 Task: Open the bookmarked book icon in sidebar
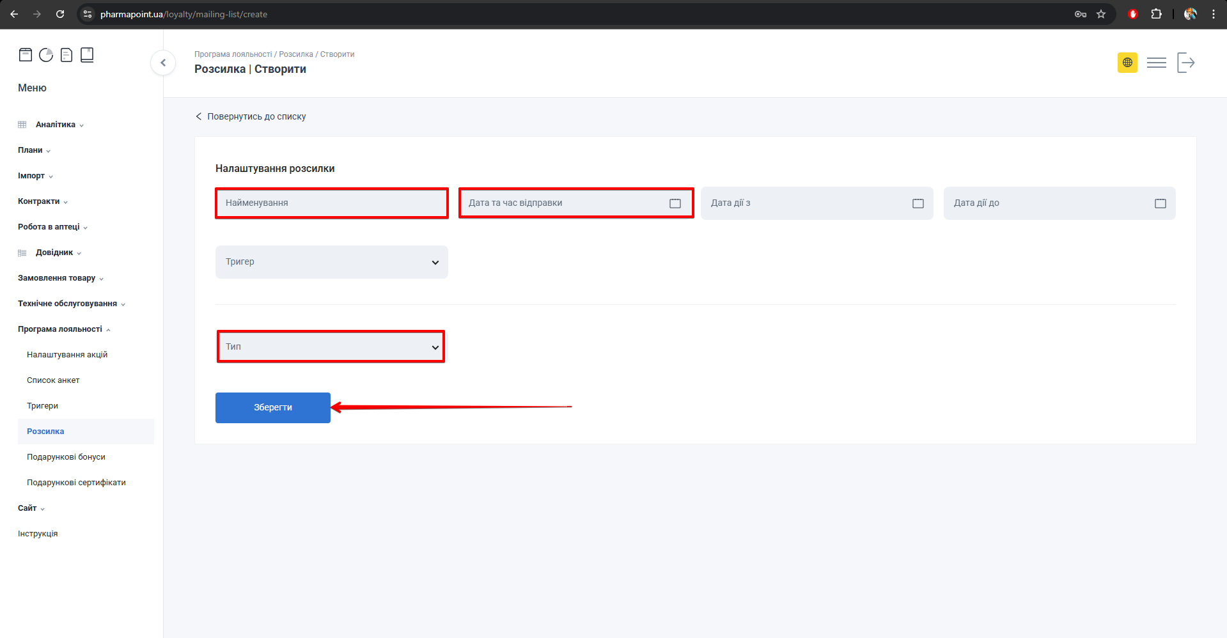click(x=87, y=55)
